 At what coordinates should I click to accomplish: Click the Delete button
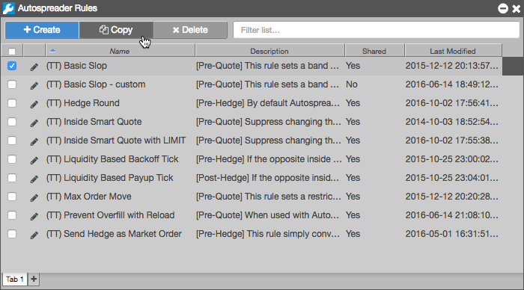coord(190,30)
